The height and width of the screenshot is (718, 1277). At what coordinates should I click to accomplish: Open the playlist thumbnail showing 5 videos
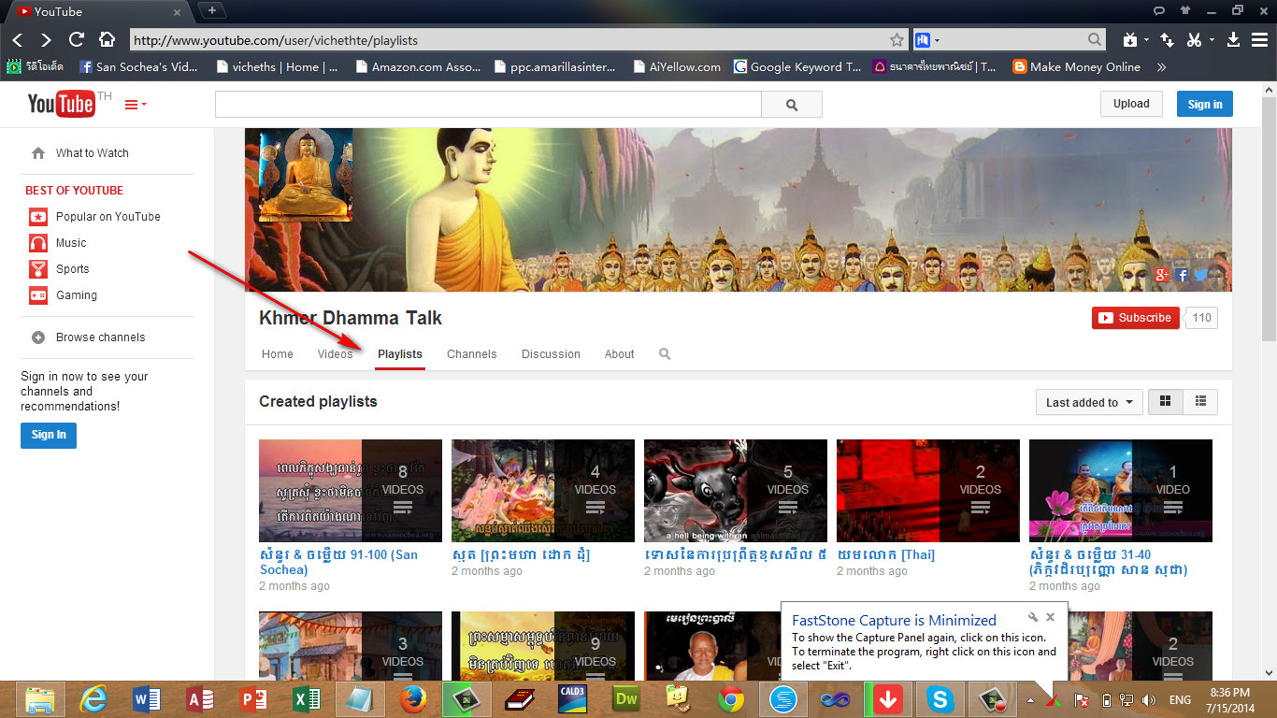pos(736,491)
